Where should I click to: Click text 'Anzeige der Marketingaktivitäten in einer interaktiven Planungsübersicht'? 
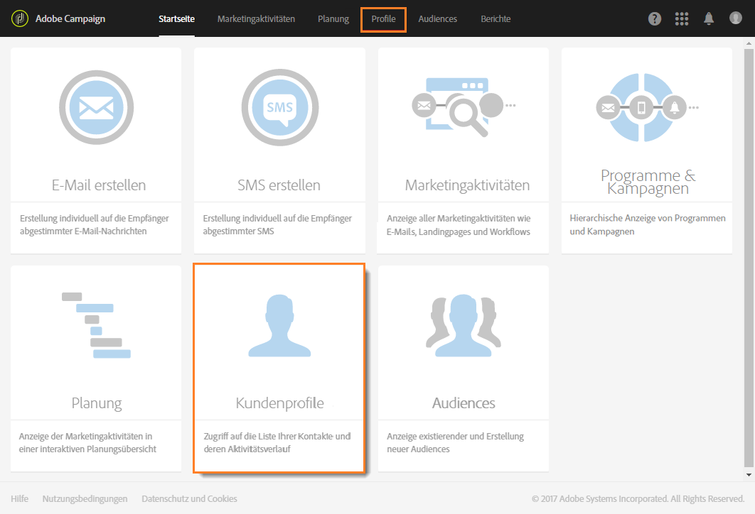point(87,443)
